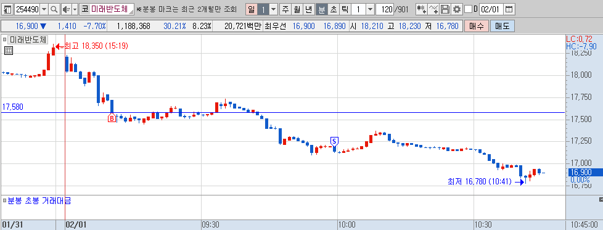Toggle the D checkbox
This screenshot has width=603, height=230.
tap(468, 9)
